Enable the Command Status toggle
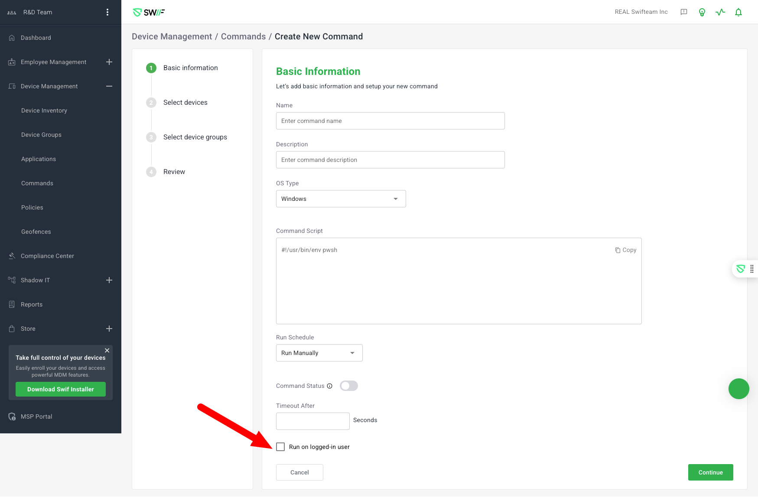Image resolution: width=758 pixels, height=497 pixels. point(349,386)
